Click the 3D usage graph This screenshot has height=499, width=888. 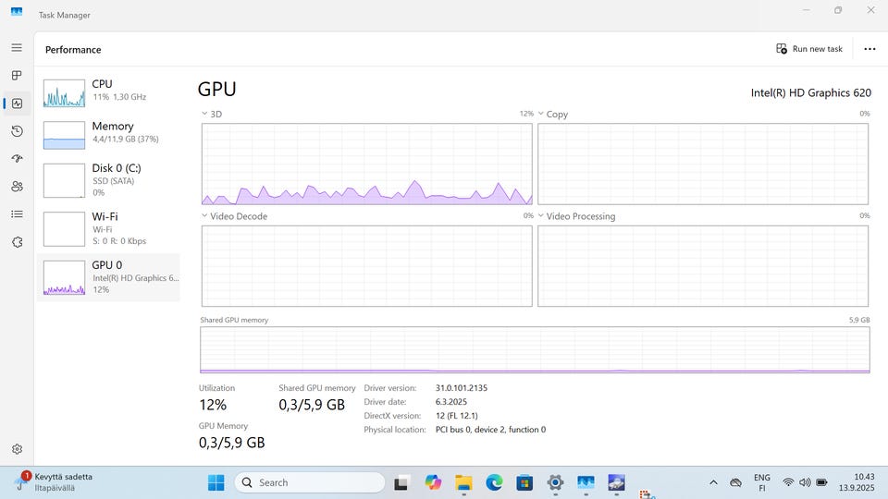pyautogui.click(x=367, y=164)
